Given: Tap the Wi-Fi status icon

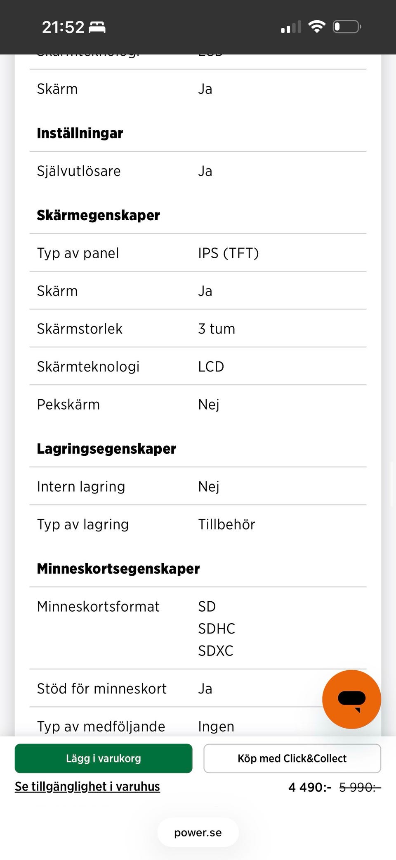Looking at the screenshot, I should 317,27.
